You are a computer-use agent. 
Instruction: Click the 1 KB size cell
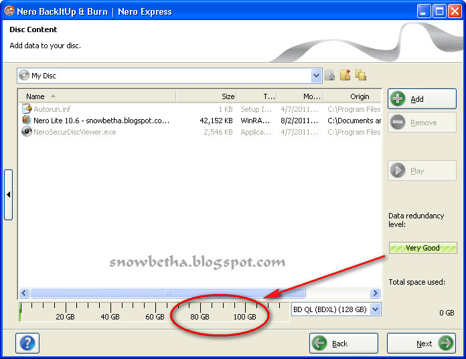point(226,109)
